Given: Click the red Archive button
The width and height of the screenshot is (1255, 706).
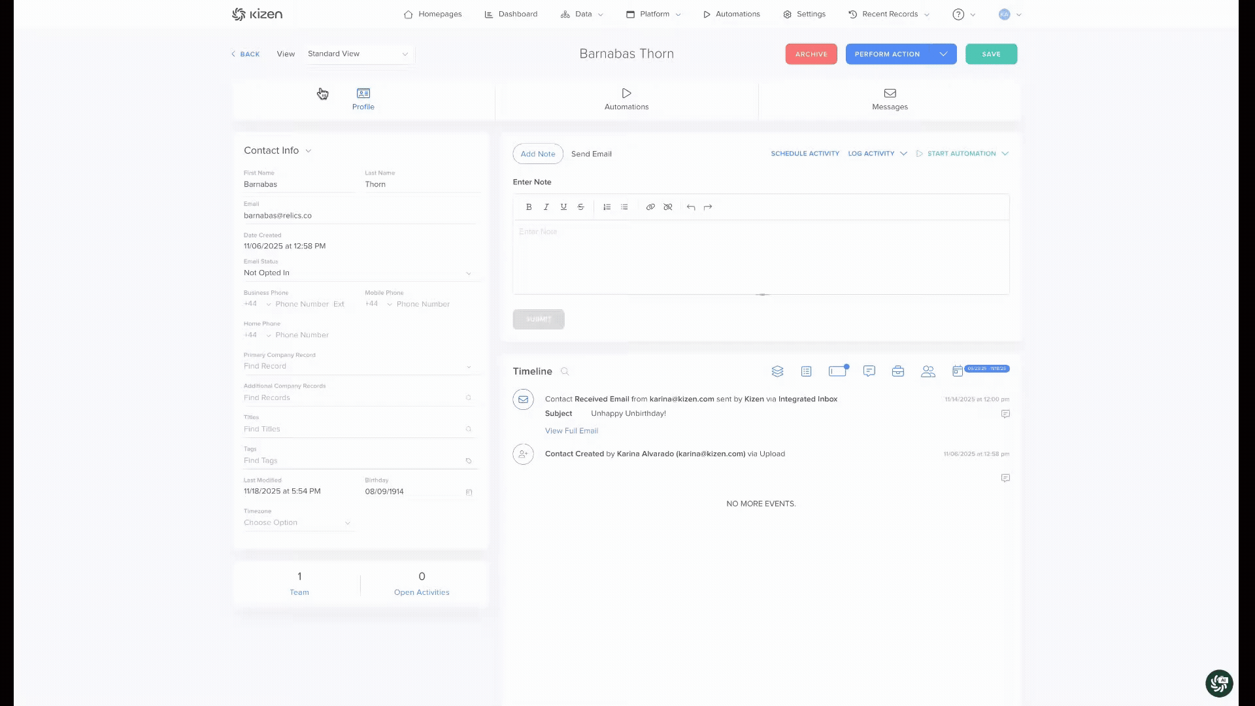Looking at the screenshot, I should [x=811, y=54].
